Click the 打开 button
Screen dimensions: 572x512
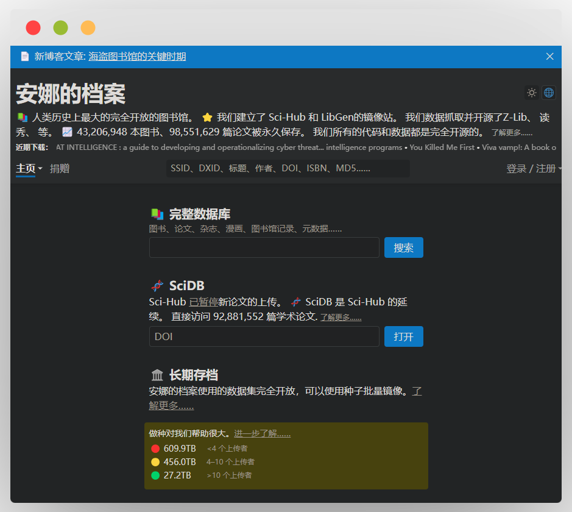pos(403,336)
